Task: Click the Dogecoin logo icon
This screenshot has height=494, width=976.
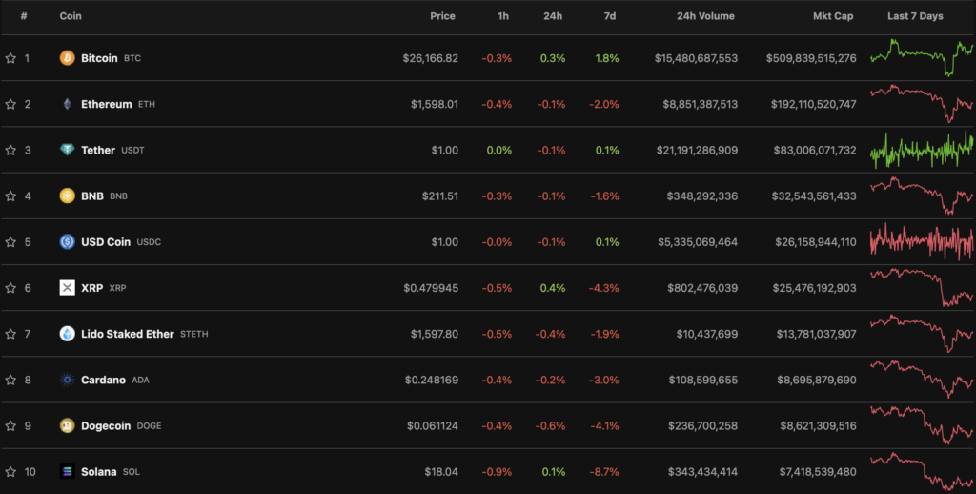Action: tap(67, 425)
